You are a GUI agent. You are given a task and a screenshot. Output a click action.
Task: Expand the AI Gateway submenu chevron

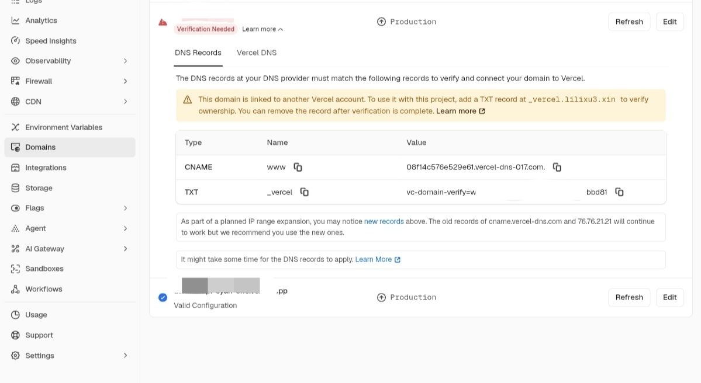coord(125,249)
